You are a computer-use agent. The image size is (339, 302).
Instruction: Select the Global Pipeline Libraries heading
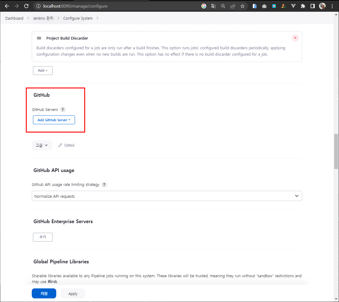click(61, 261)
